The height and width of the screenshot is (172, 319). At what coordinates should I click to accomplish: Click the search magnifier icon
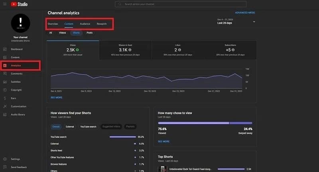point(120,4)
